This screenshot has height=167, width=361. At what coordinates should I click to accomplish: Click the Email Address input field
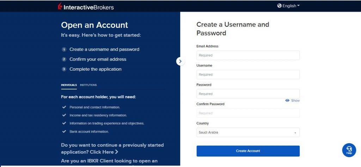click(x=248, y=55)
